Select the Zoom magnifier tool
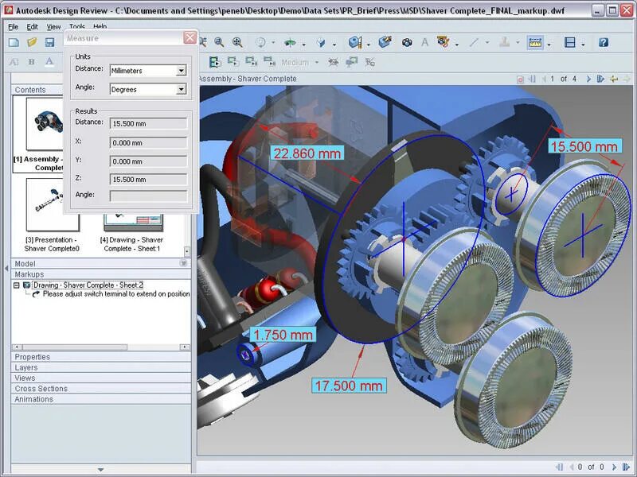This screenshot has width=637, height=477. click(x=220, y=42)
